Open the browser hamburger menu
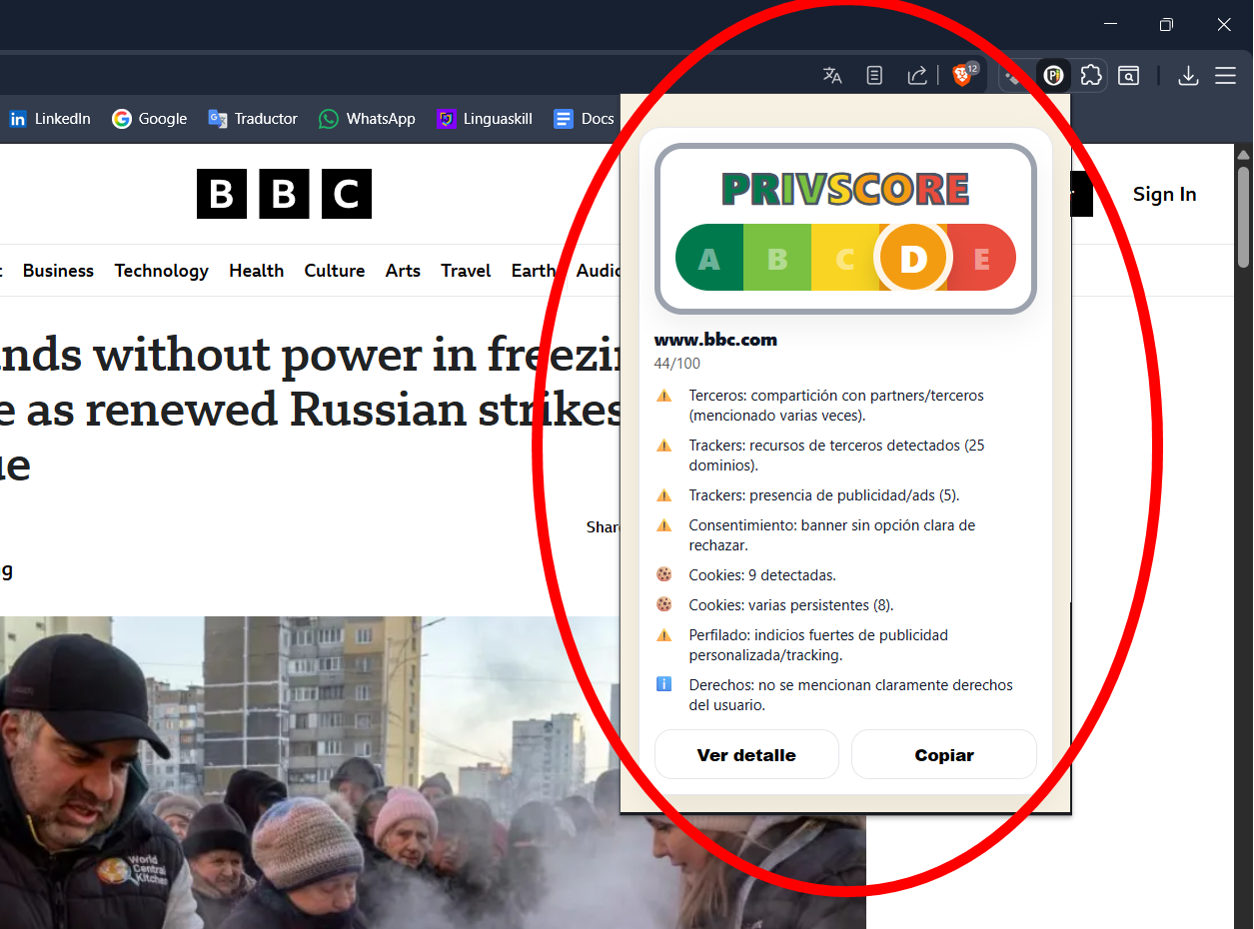 1226,75
